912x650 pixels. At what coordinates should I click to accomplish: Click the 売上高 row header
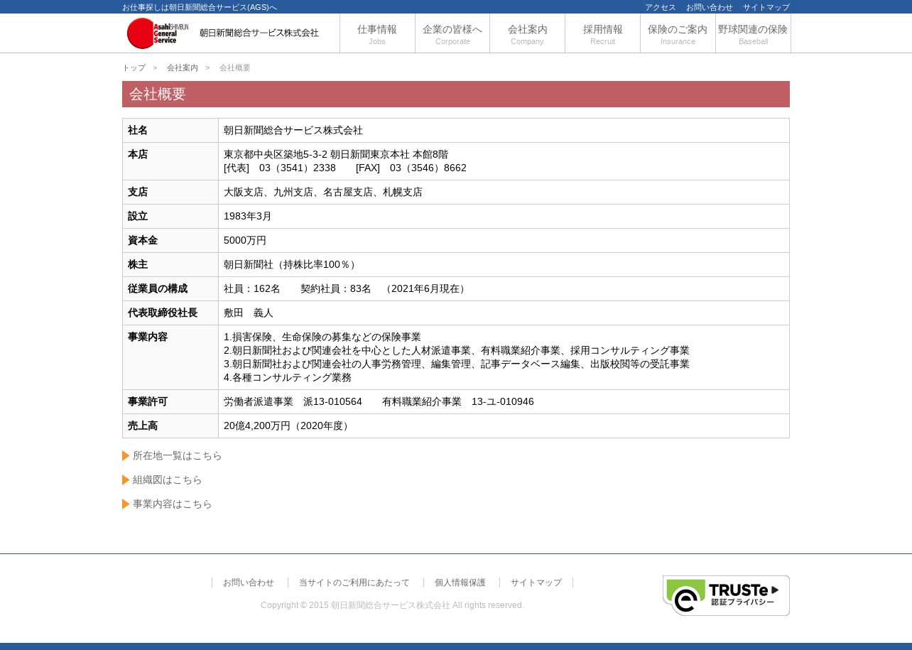point(170,426)
